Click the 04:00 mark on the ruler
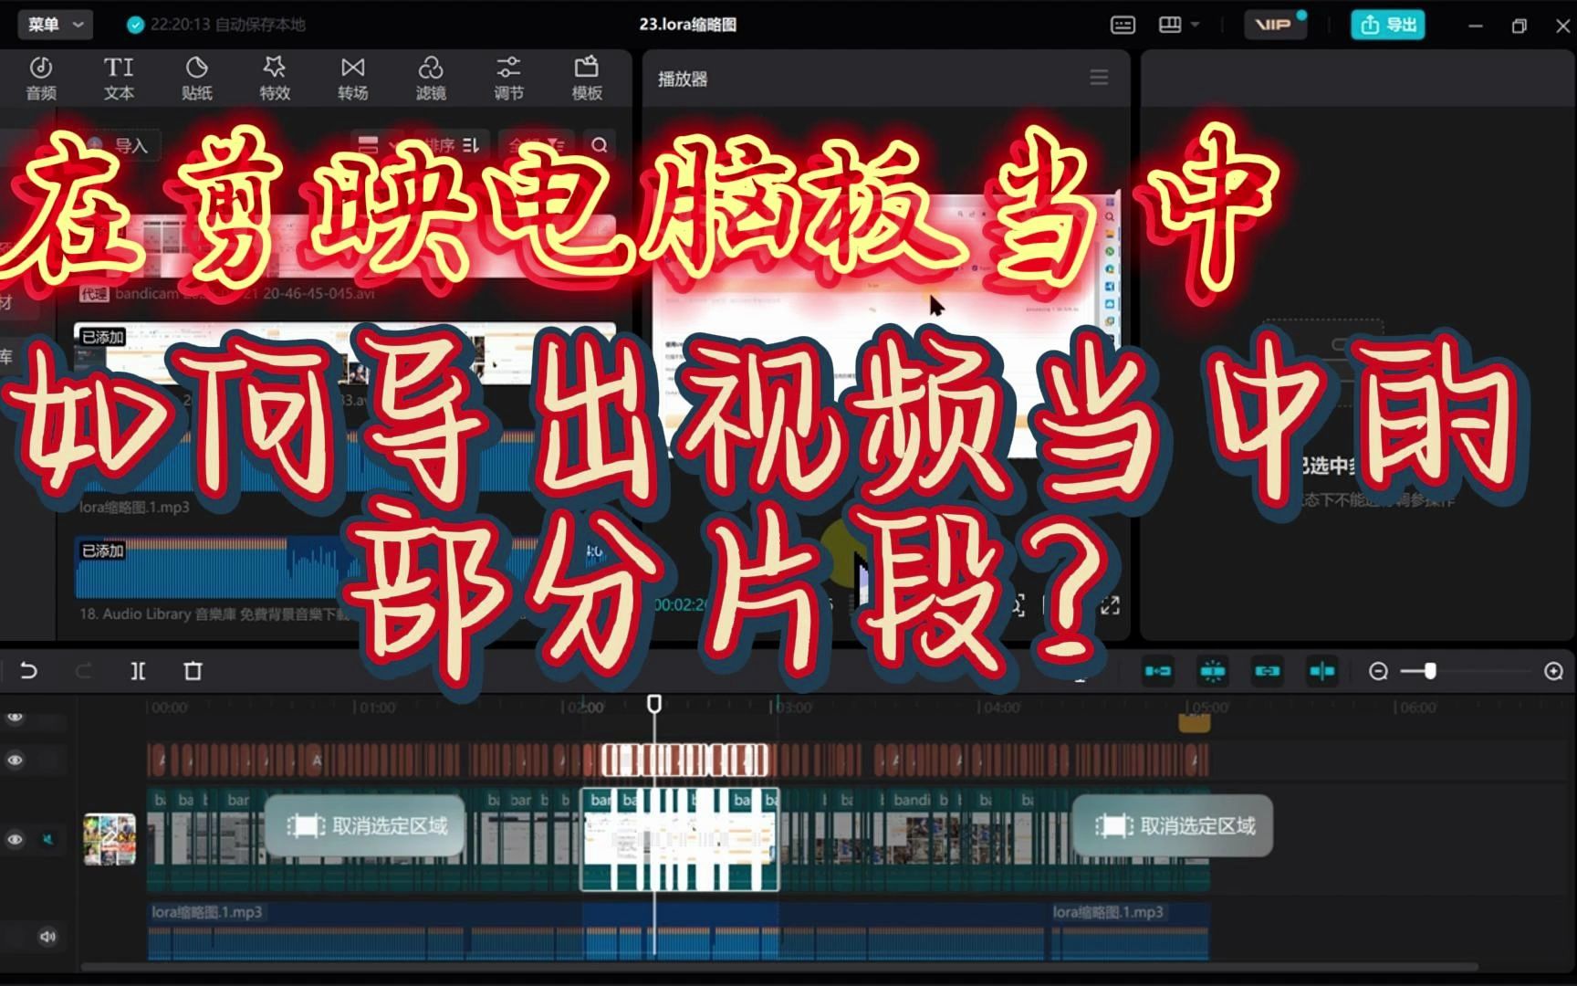The width and height of the screenshot is (1577, 986). (x=999, y=708)
